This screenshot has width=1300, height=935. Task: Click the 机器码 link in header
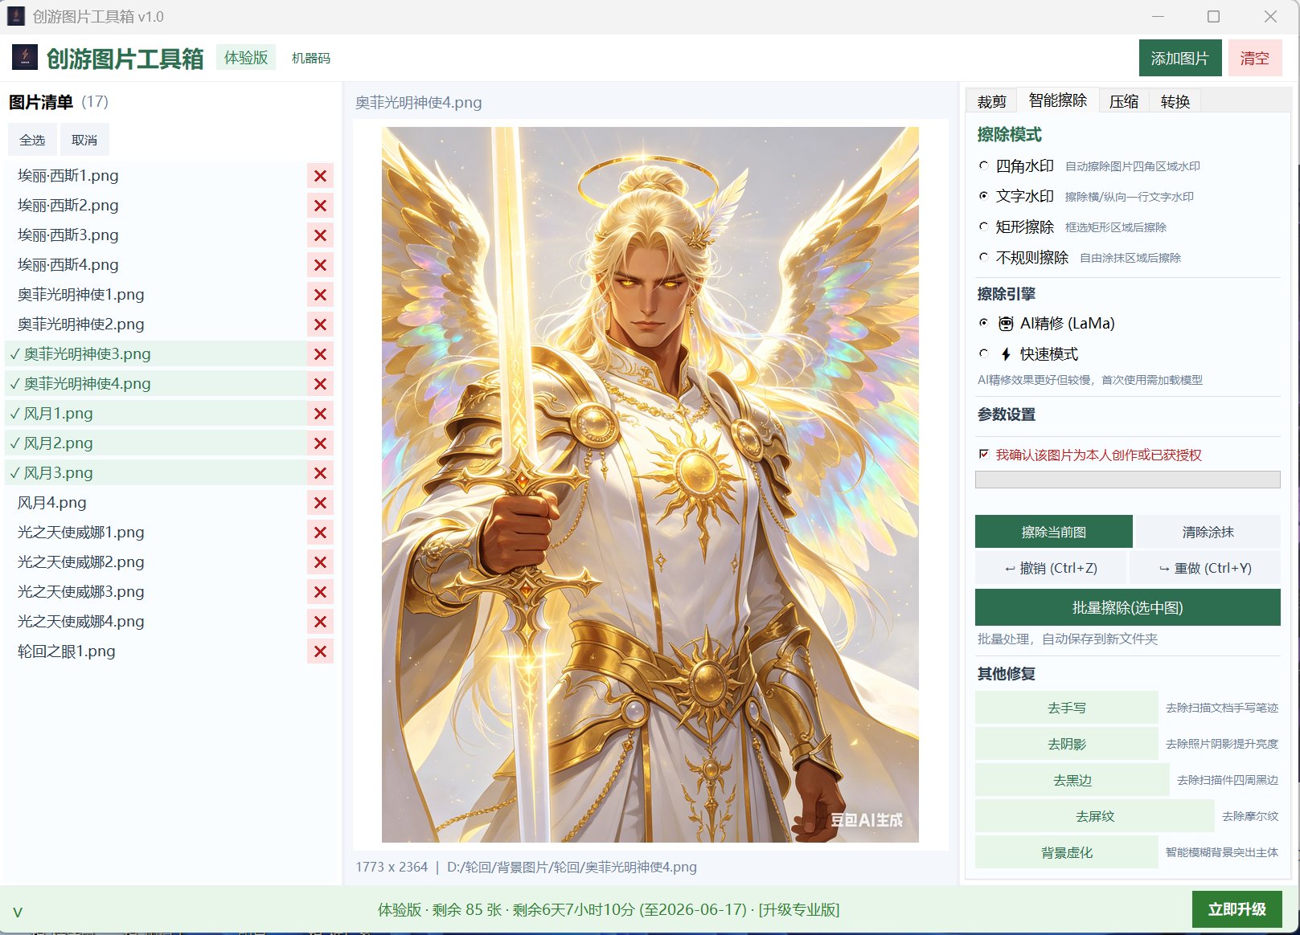pos(310,58)
